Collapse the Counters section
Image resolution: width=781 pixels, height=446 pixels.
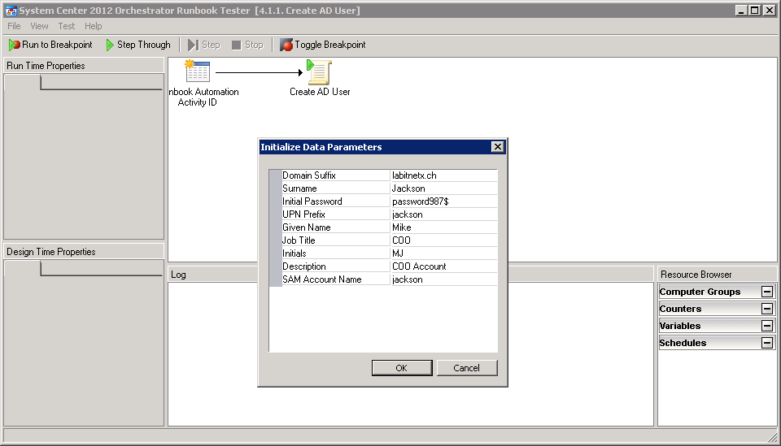[x=766, y=309]
